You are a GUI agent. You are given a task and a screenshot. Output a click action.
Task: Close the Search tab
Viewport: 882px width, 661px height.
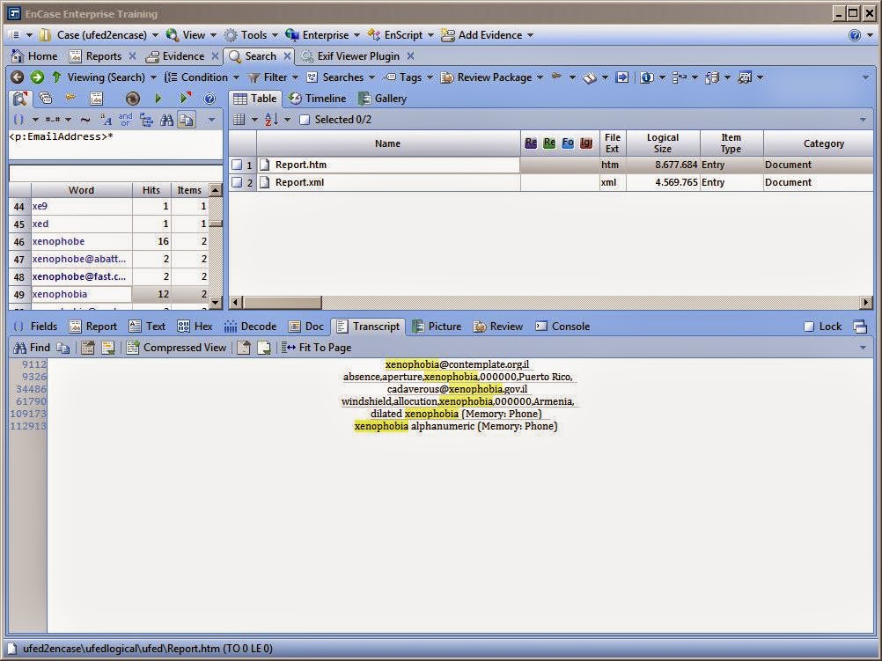[287, 56]
